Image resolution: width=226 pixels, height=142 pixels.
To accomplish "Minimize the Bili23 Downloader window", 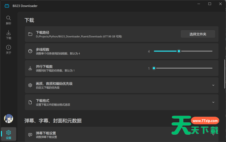I will (x=199, y=4).
